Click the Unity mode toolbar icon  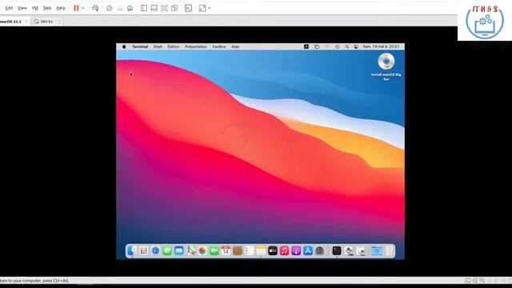point(174,8)
